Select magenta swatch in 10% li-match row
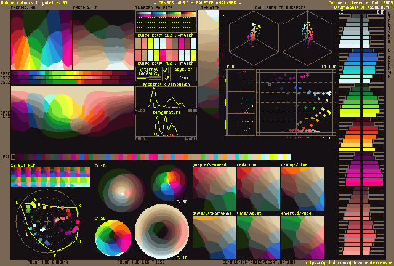This screenshot has height=266, width=394. (181, 43)
